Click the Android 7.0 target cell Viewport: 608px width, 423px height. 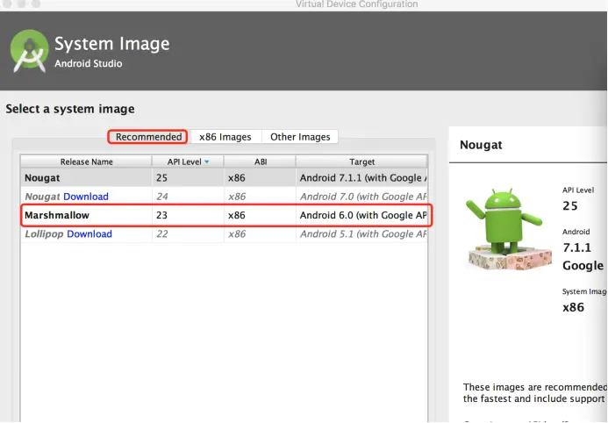(361, 197)
